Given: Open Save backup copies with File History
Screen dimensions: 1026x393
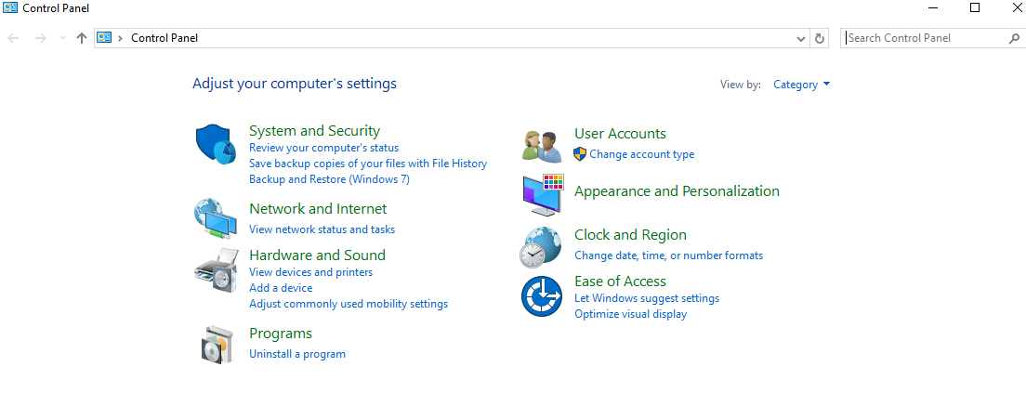Looking at the screenshot, I should pos(368,164).
